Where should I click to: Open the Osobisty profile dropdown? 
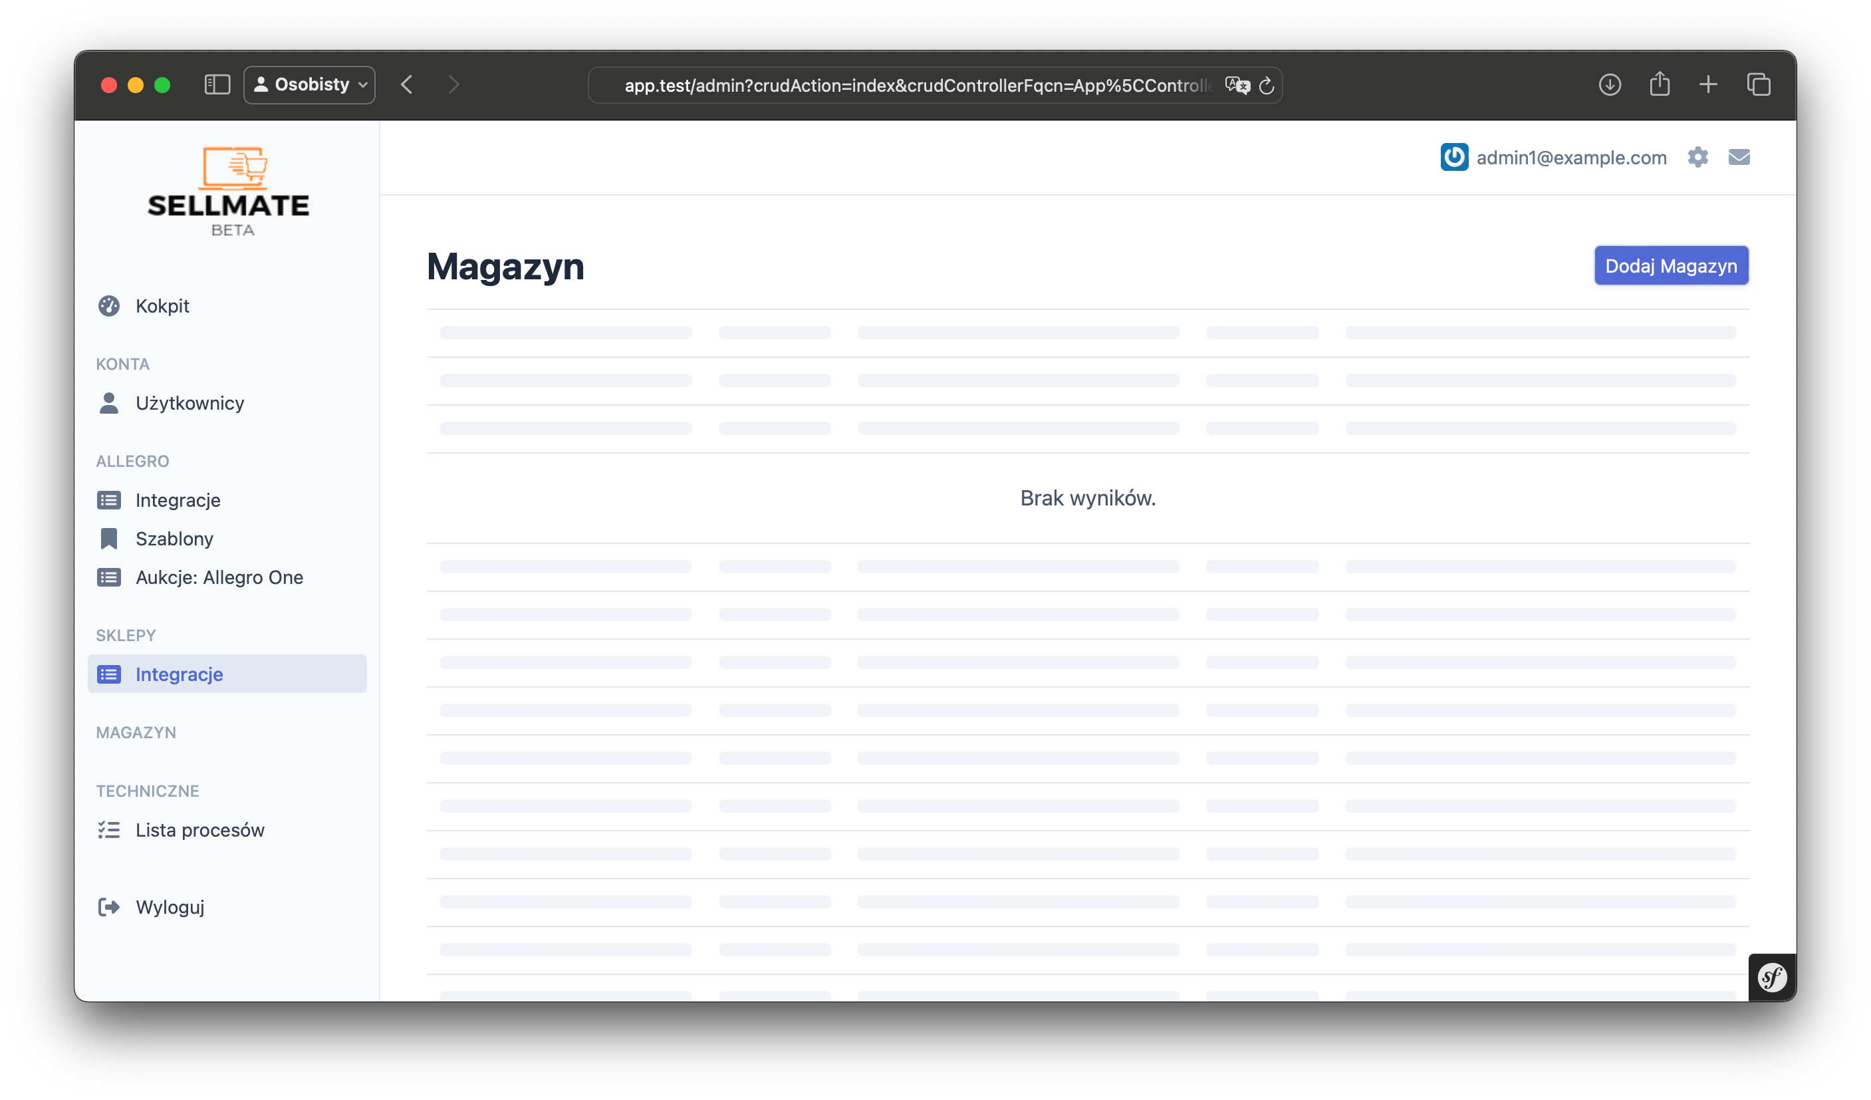point(310,84)
